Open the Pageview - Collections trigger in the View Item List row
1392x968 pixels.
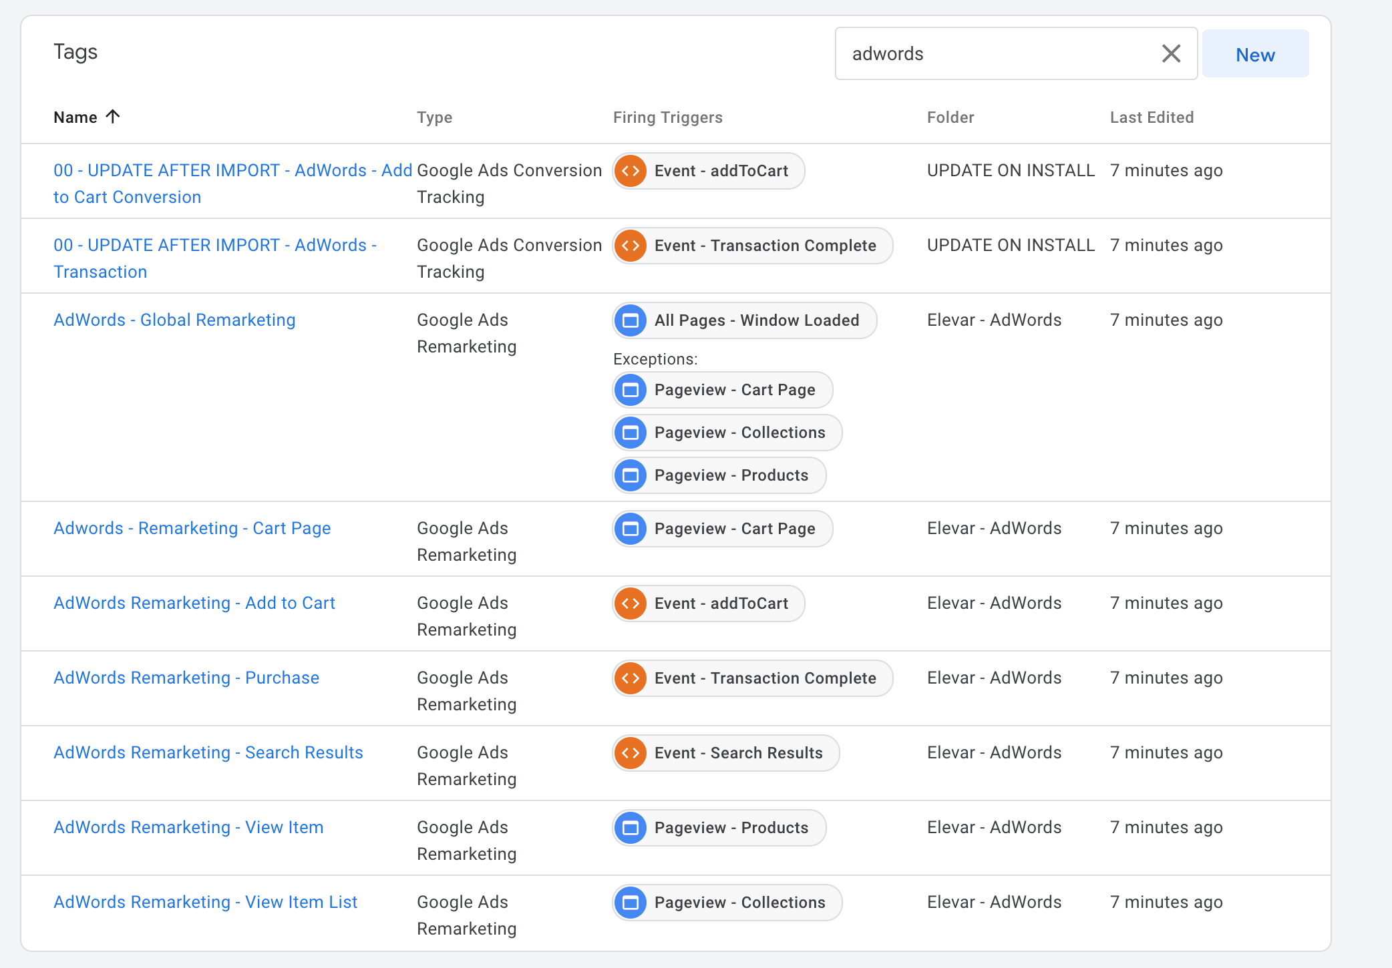(x=727, y=903)
